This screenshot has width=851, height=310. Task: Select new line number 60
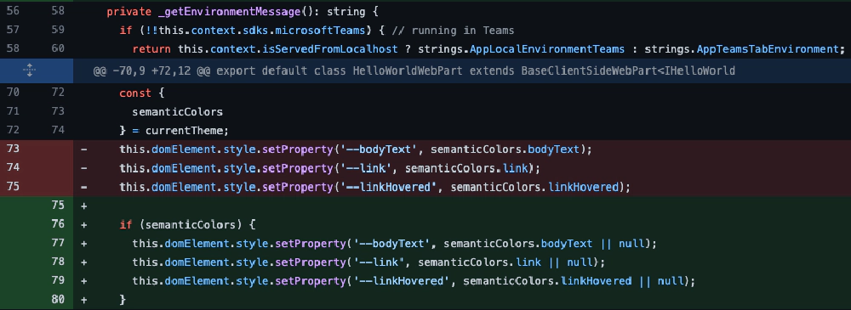pyautogui.click(x=58, y=48)
